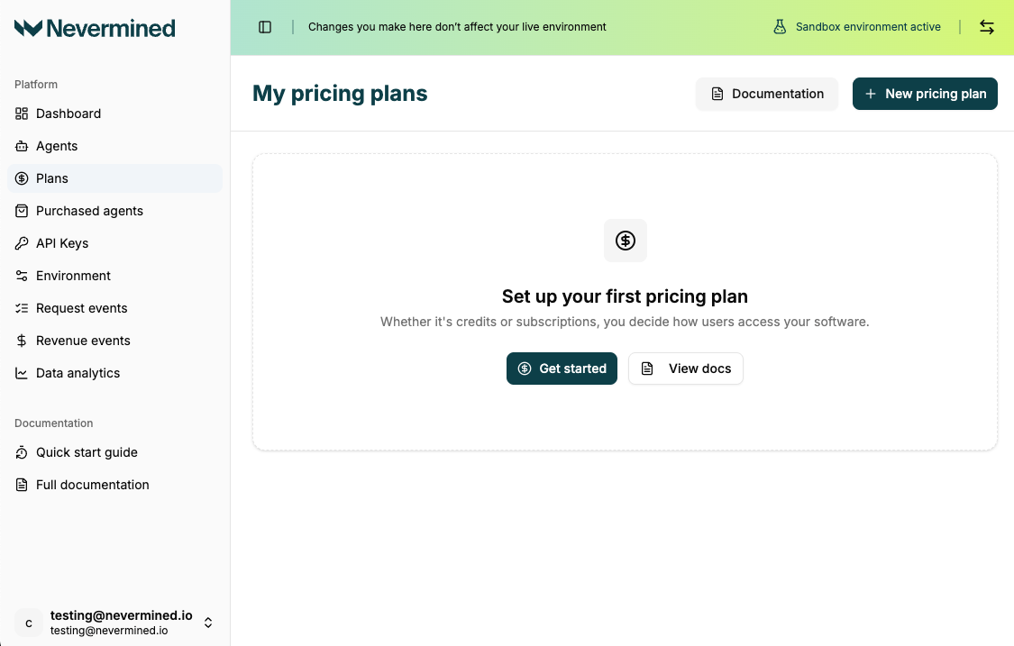Click the environment switch arrows icon
Screen dimensions: 1014x646
pos(987,27)
